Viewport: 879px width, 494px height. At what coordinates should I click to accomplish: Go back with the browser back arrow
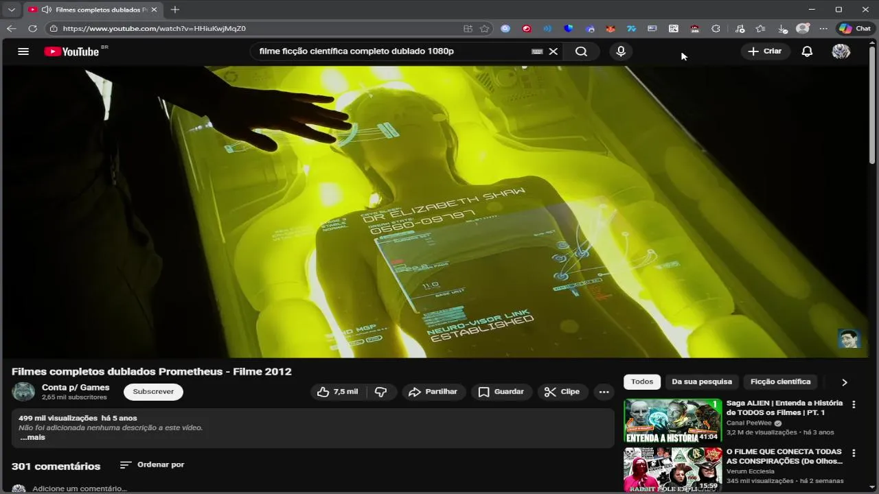11,29
